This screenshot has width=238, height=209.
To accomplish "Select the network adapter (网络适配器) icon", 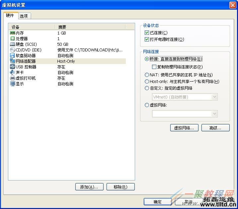I will click(12, 61).
